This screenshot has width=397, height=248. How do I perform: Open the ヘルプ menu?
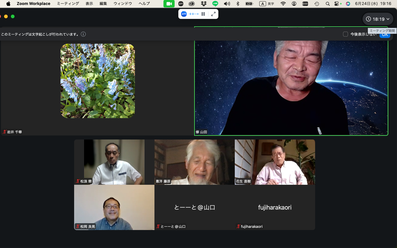[x=144, y=4]
